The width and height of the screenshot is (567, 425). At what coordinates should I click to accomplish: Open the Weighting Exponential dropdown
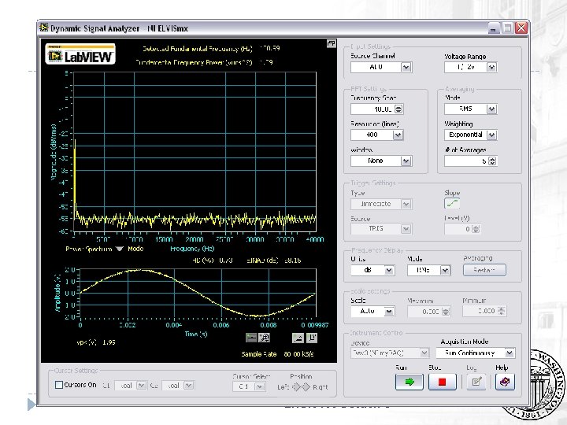[x=492, y=135]
